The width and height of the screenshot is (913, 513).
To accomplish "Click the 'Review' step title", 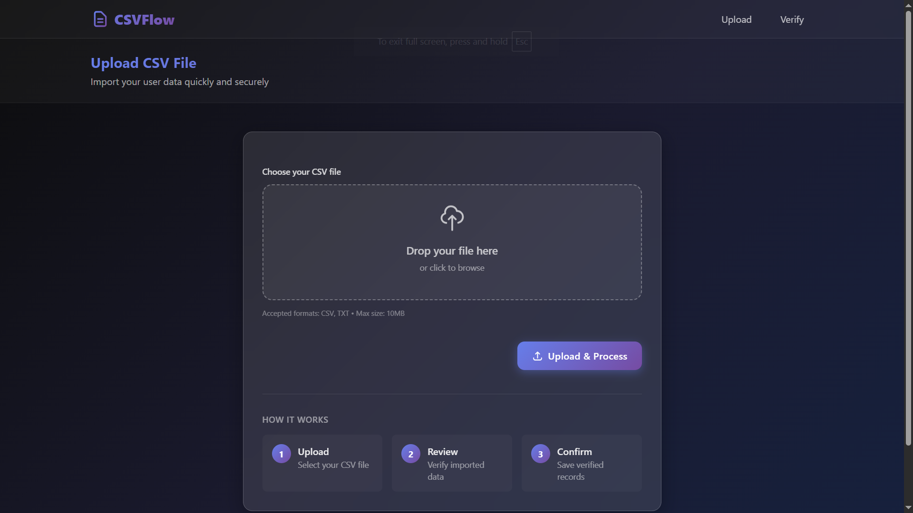I will click(443, 452).
